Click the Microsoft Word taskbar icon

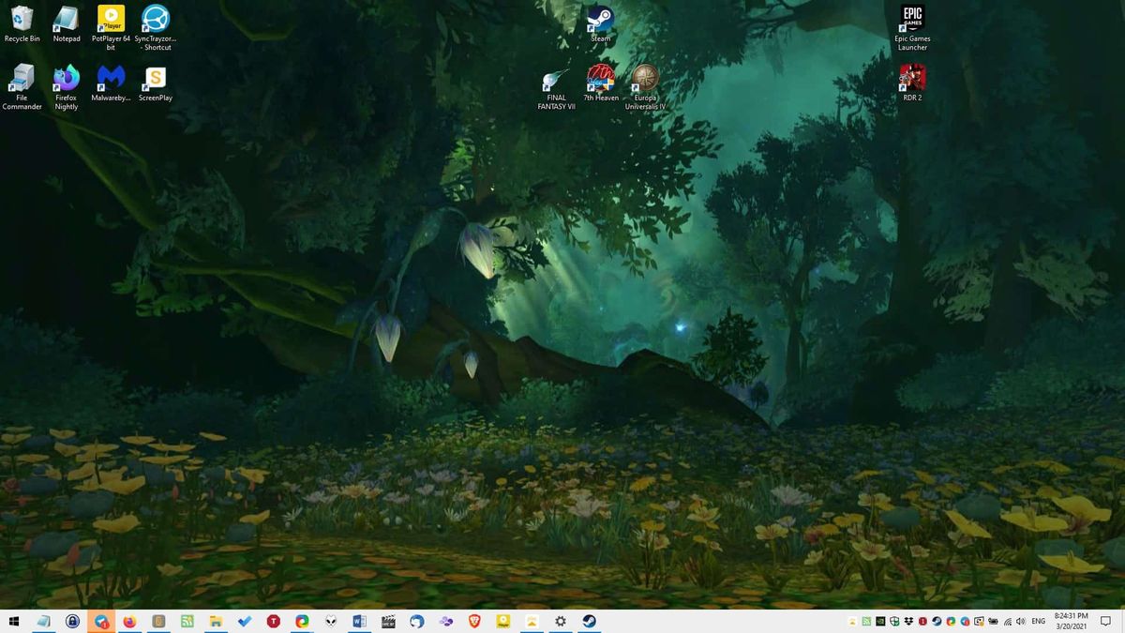[x=359, y=621]
